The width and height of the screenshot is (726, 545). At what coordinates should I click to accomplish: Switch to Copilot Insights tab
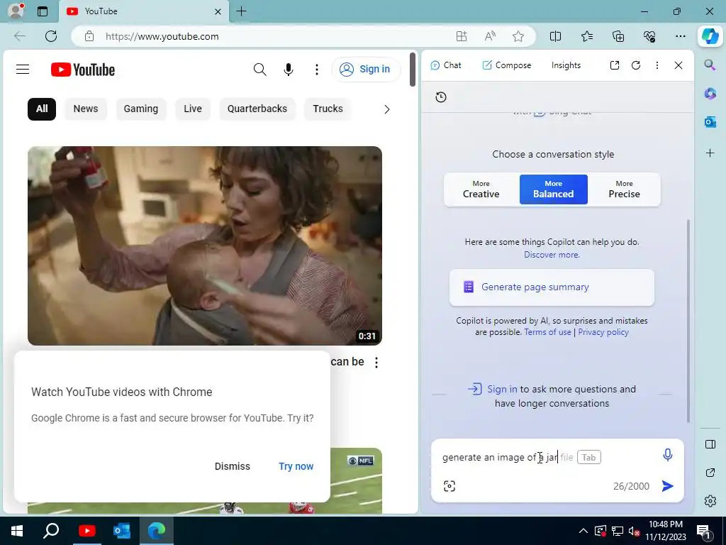point(566,65)
